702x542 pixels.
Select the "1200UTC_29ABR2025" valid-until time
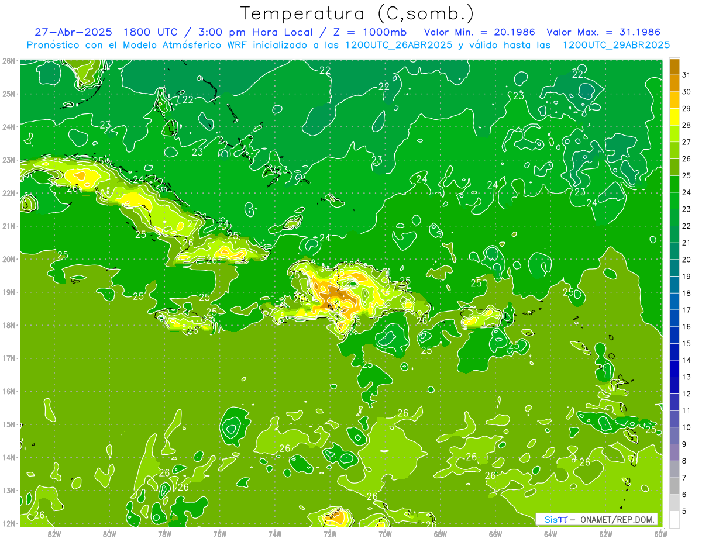pos(616,44)
